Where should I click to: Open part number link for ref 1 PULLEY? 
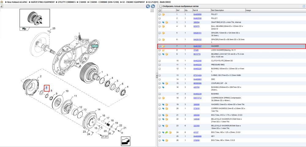(x=197, y=14)
